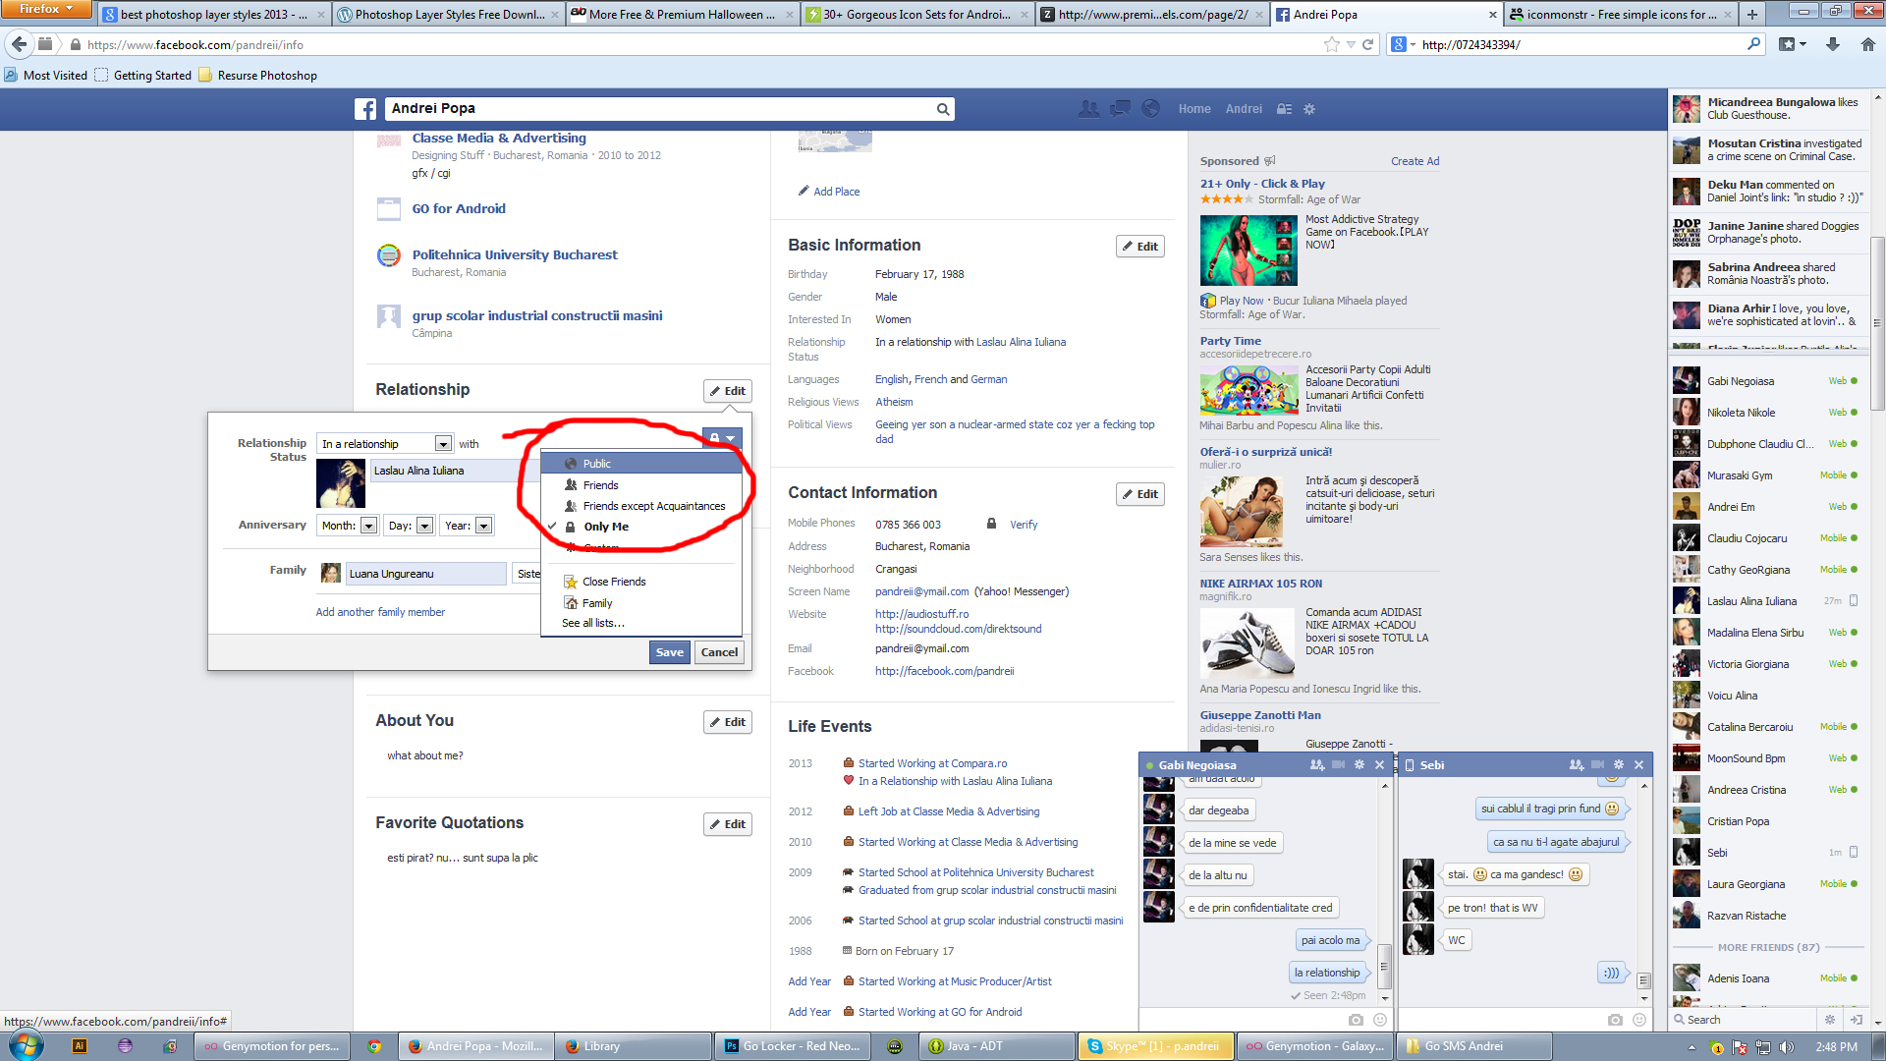Select Public in the audience menu
Viewport: 1886px width, 1061px height.
point(640,464)
